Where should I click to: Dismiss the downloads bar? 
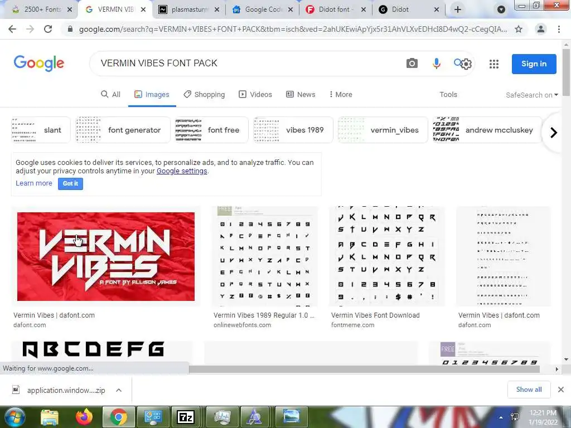(x=561, y=390)
